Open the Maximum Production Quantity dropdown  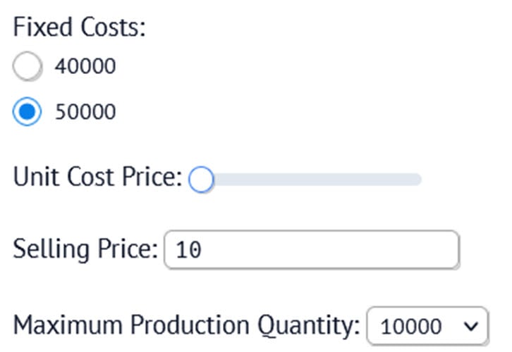[x=427, y=326]
